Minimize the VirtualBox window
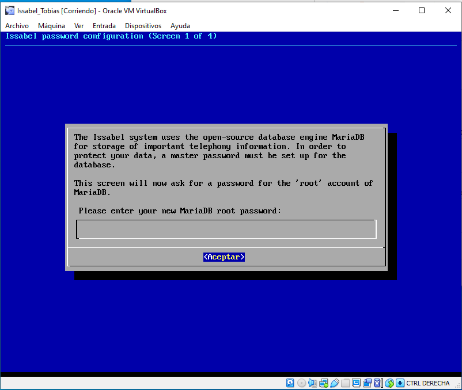This screenshot has width=462, height=390. tap(396, 10)
